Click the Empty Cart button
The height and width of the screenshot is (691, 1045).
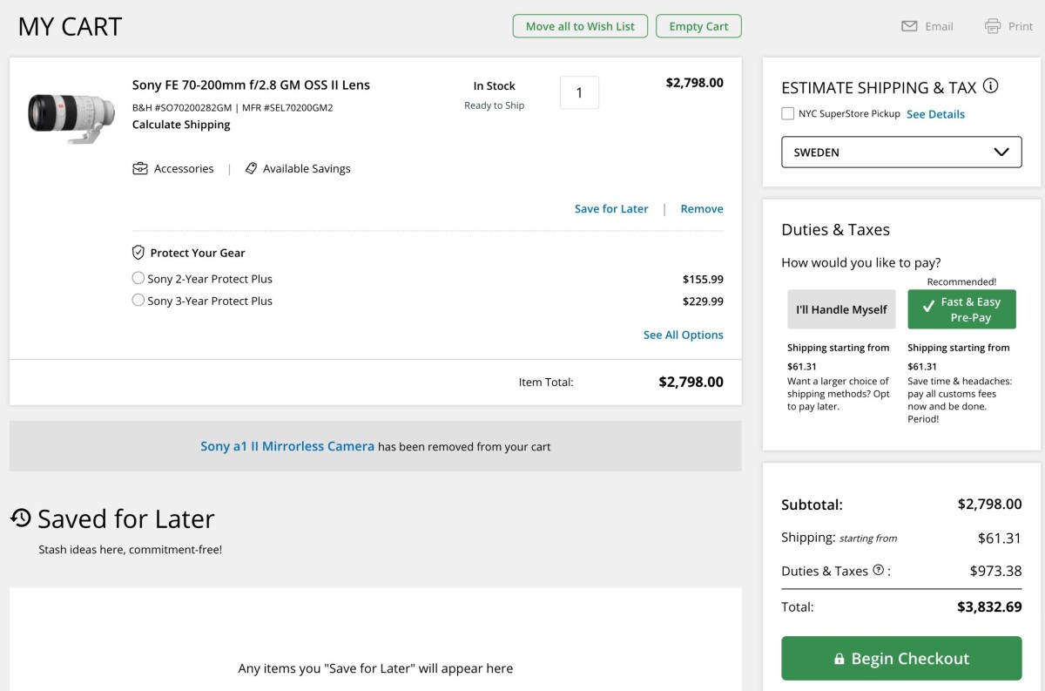[x=698, y=26]
